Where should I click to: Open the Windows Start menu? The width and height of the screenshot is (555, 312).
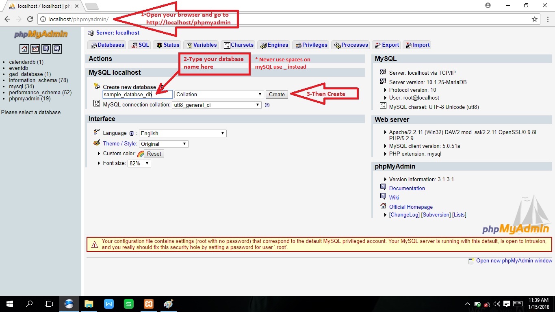tap(9, 304)
